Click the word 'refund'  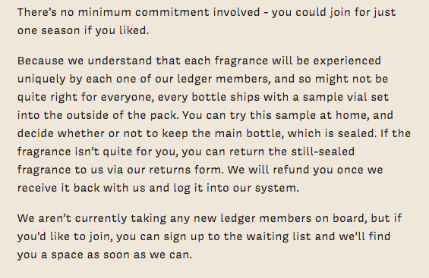(x=291, y=170)
